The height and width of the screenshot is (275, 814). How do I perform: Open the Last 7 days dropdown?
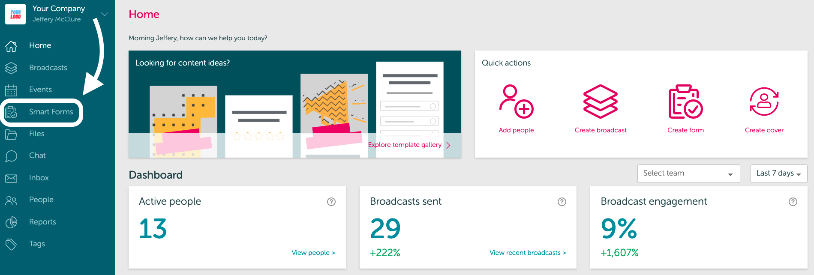[778, 173]
